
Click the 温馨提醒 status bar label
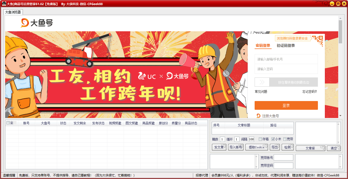click(9, 175)
